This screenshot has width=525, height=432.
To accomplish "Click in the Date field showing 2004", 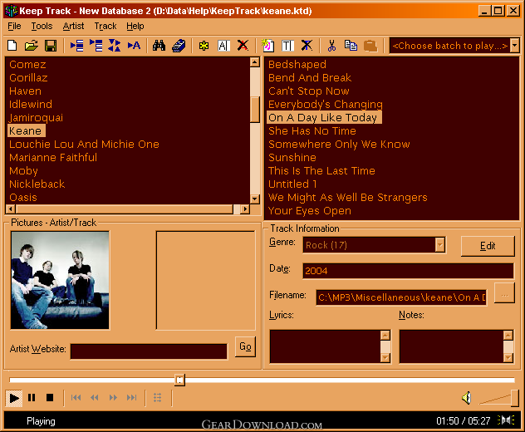I will (x=408, y=271).
